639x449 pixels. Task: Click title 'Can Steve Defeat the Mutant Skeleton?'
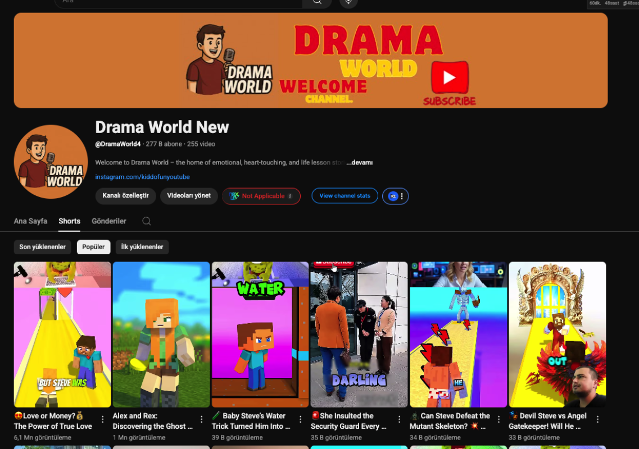pos(450,421)
